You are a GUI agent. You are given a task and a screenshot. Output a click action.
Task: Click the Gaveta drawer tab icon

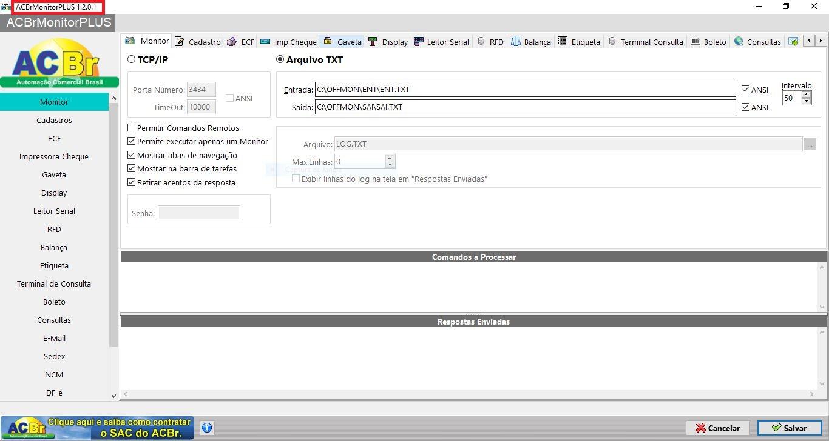[x=328, y=41]
